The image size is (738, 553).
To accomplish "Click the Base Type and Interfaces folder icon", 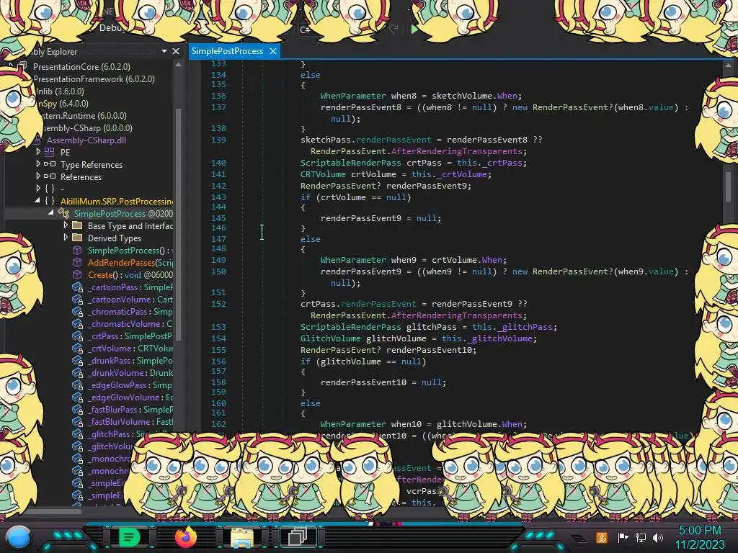I will (x=77, y=225).
